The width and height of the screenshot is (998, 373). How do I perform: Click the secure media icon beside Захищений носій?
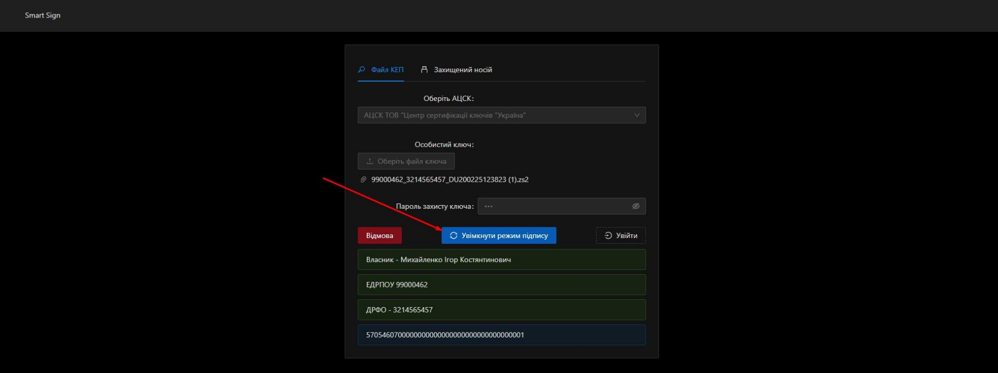tap(424, 70)
